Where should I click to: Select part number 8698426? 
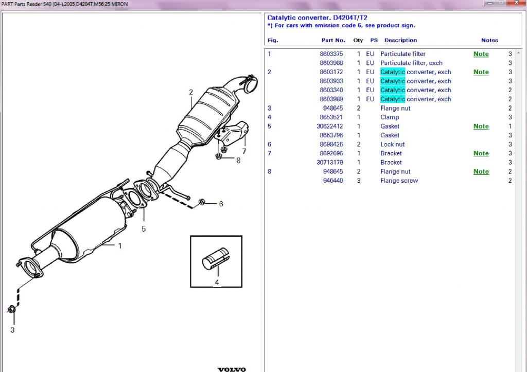(x=331, y=145)
